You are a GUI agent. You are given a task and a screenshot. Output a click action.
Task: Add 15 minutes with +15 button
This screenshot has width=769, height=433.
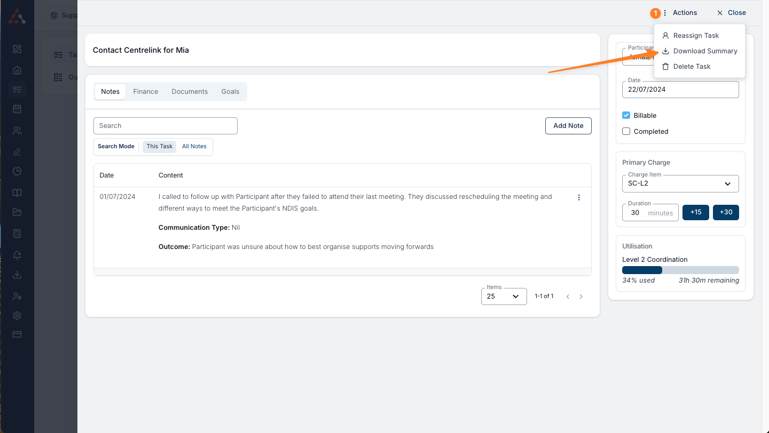(x=695, y=212)
